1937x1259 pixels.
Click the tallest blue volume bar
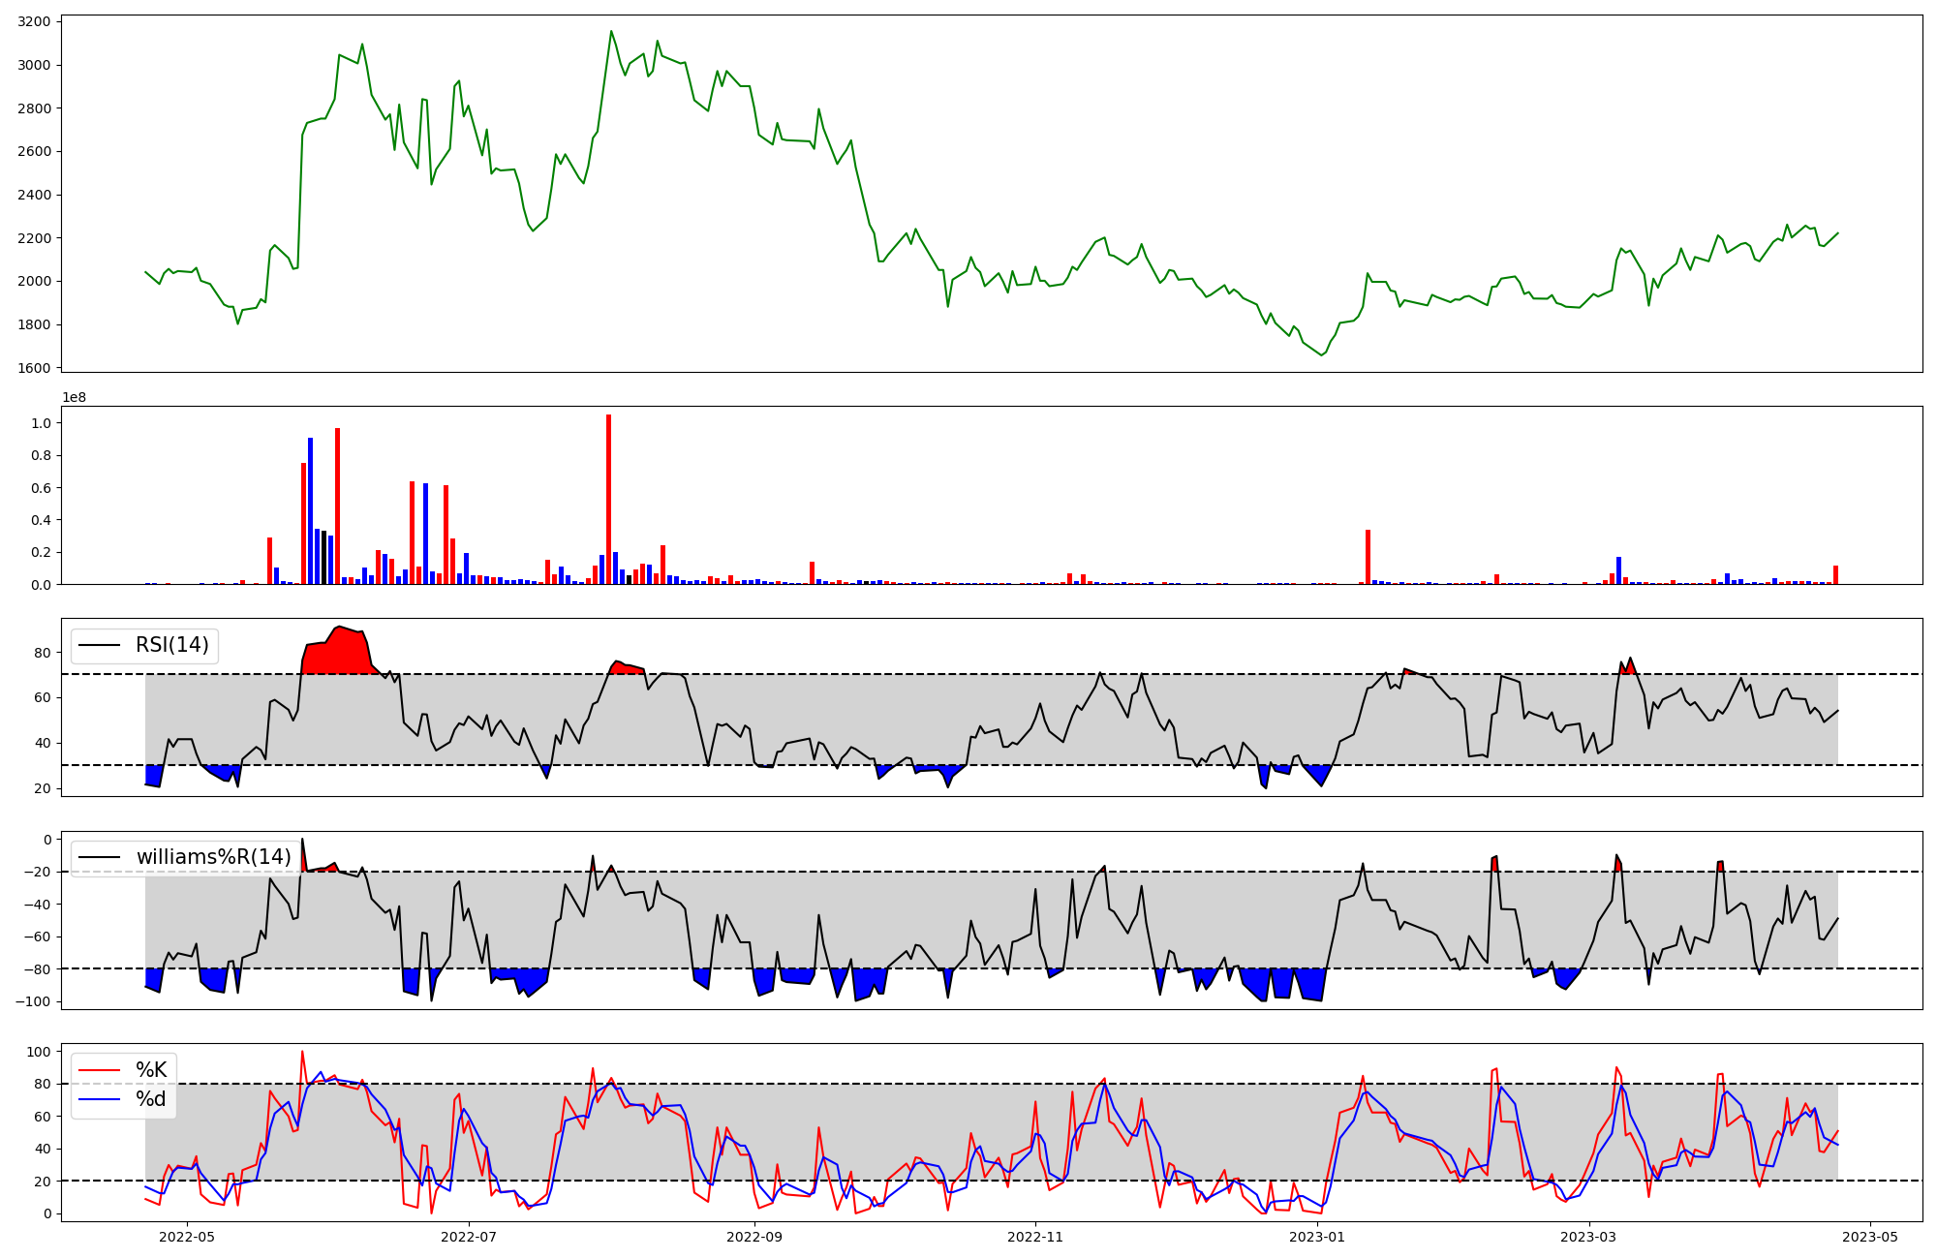tap(310, 510)
